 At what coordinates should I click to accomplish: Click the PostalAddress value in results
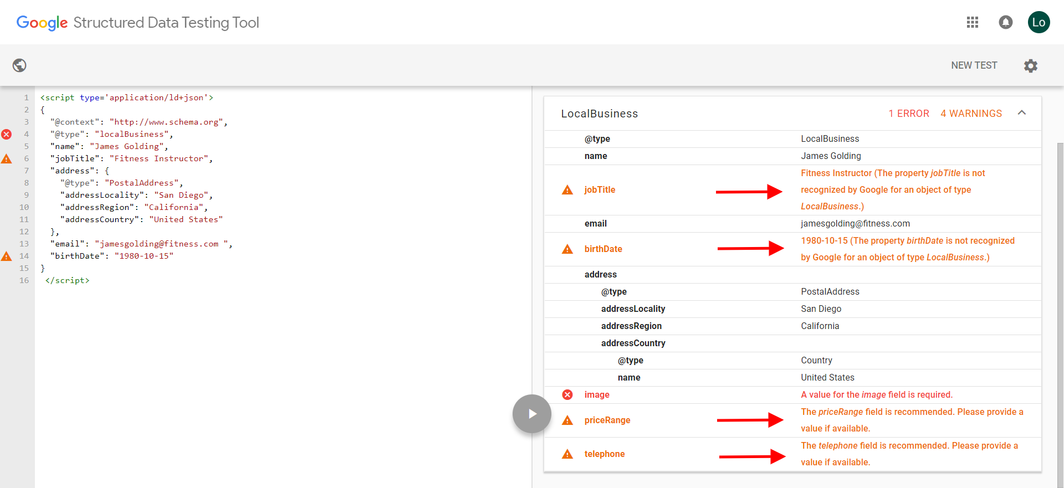click(830, 291)
